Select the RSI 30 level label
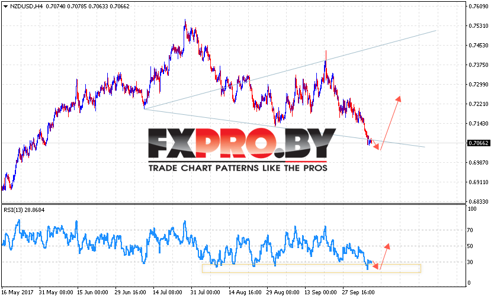The width and height of the screenshot is (491, 299). [470, 262]
